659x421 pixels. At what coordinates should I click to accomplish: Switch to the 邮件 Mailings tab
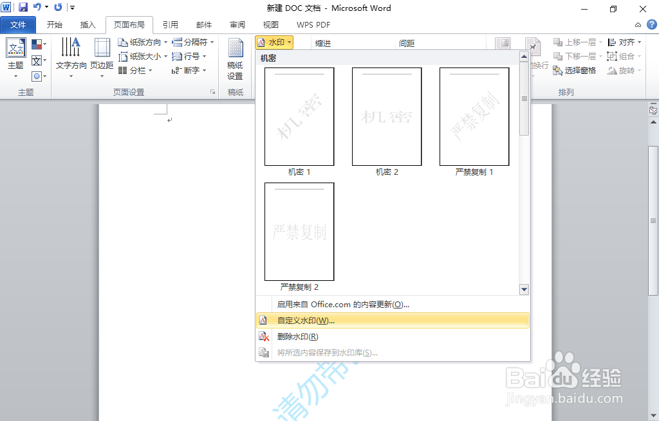point(204,25)
